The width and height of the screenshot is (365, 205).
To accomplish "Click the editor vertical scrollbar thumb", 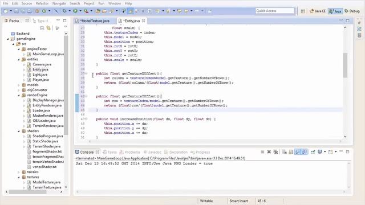I will (345, 65).
